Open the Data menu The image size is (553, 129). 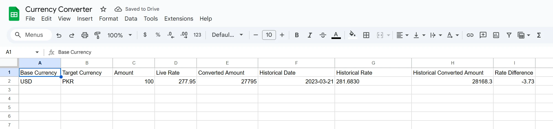tap(131, 19)
